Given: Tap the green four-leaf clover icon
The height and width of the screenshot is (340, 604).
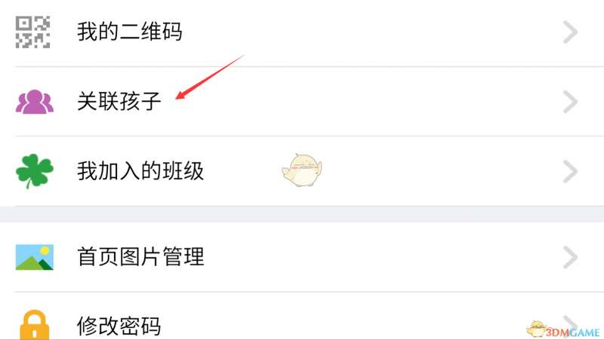Looking at the screenshot, I should click(x=34, y=171).
